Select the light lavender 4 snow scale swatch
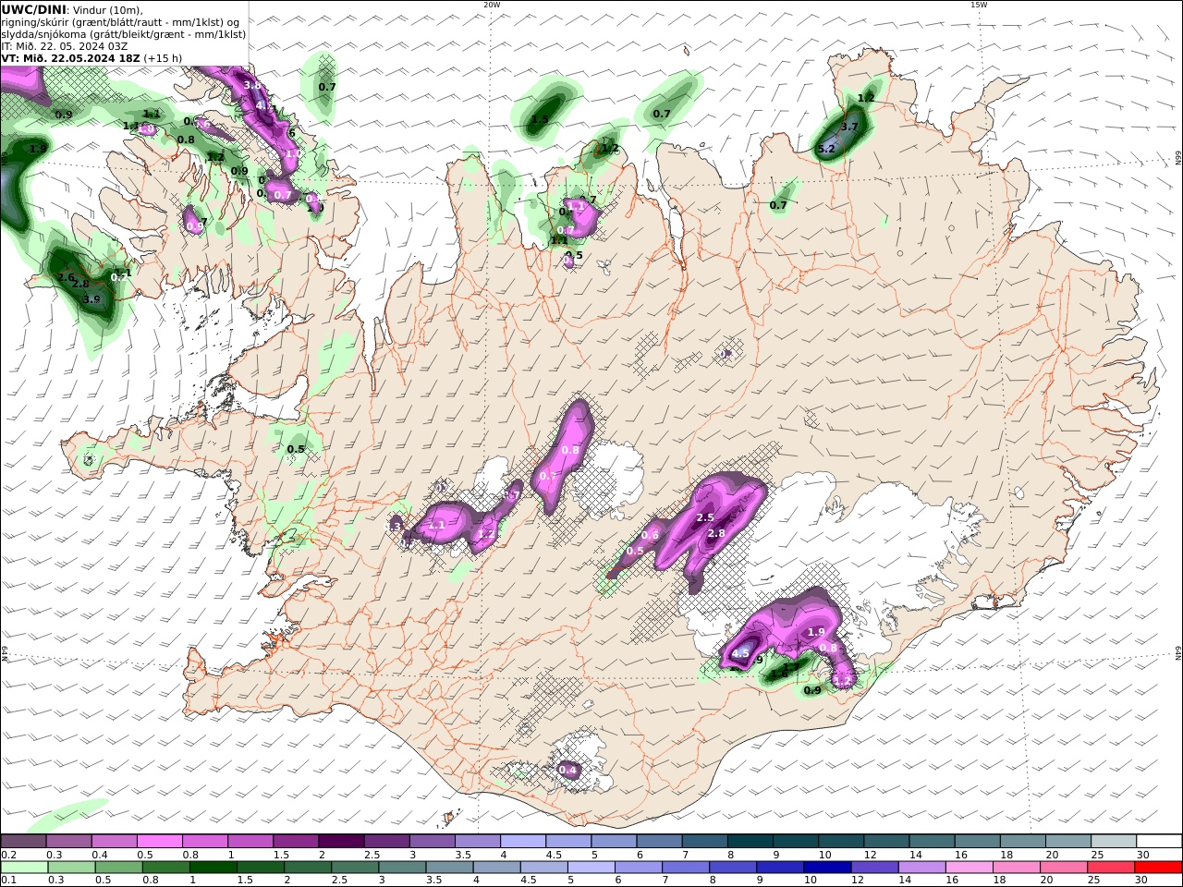Viewport: 1183px width, 887px height. (523, 842)
